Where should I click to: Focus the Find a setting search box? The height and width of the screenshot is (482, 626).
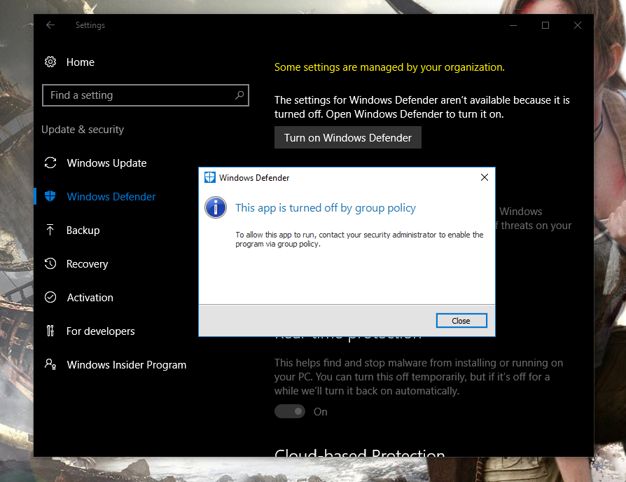(146, 95)
